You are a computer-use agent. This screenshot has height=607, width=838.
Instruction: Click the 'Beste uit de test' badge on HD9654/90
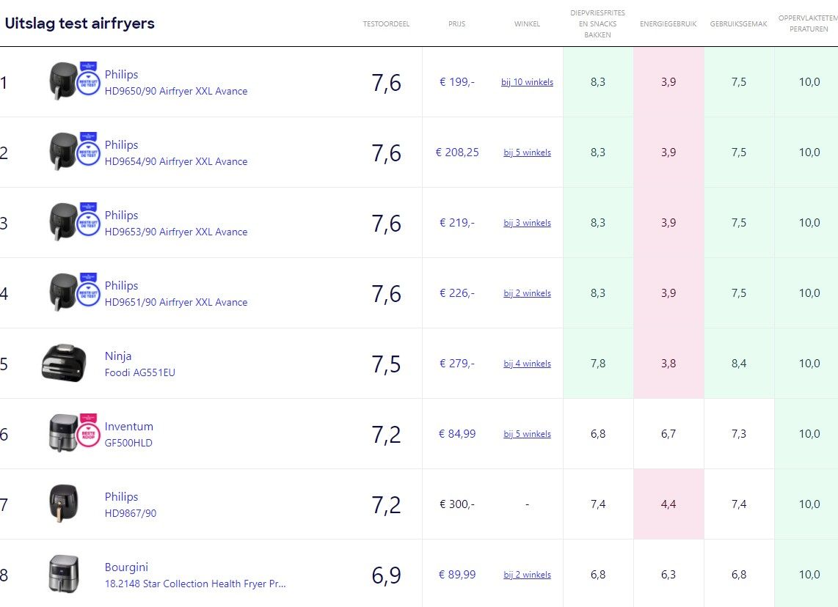[88, 150]
